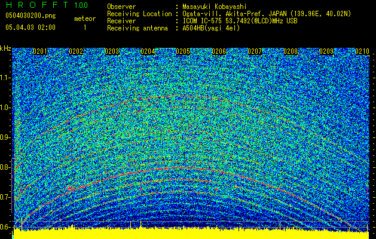Click the 0204 time marker

(148, 51)
